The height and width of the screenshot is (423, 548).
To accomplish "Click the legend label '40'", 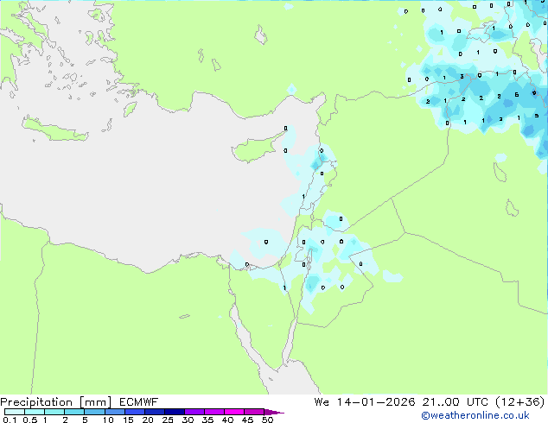I will click(227, 420).
